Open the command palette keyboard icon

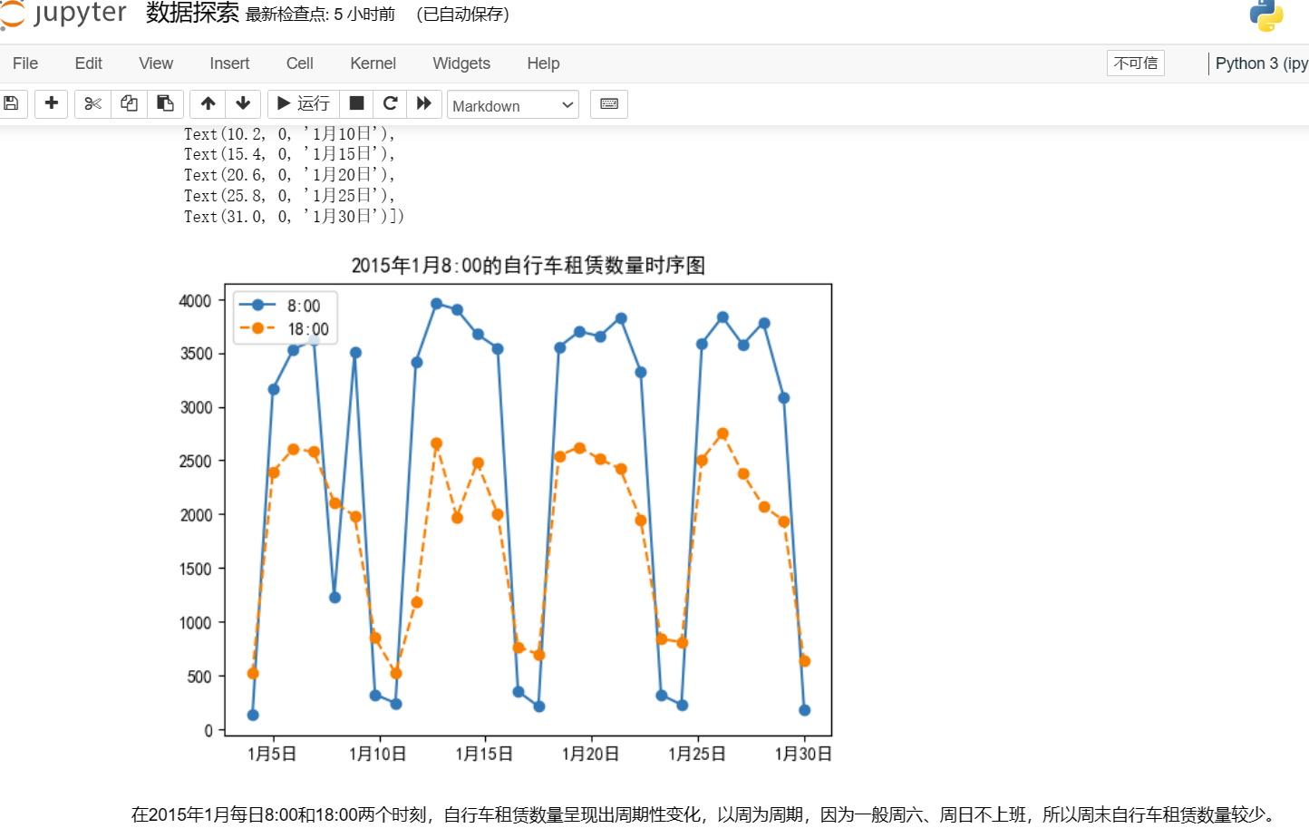tap(609, 103)
